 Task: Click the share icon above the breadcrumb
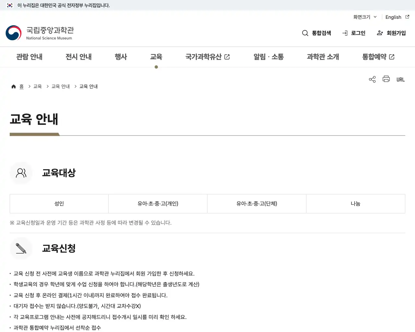click(372, 79)
